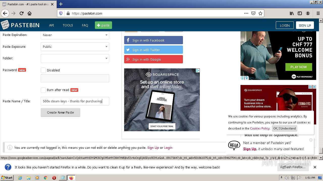This screenshot has height=181, width=323.
Task: Click the clock showing 1:51 PM
Action: [310, 178]
